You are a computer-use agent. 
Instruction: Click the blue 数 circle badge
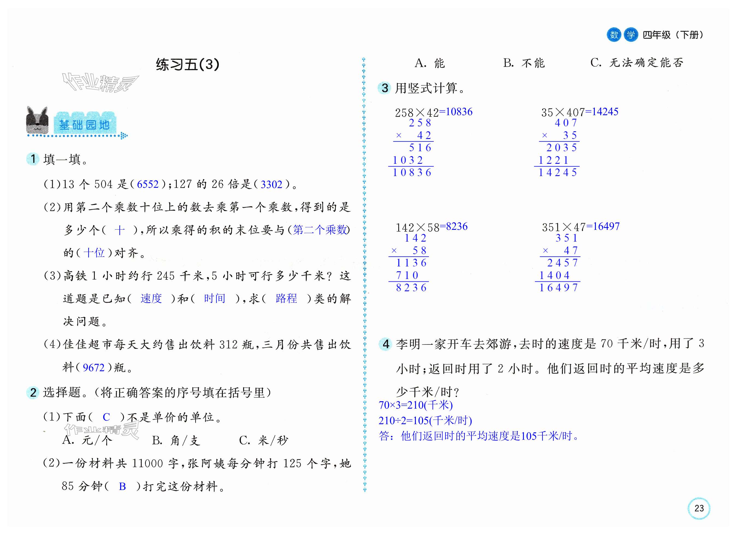[x=614, y=35]
